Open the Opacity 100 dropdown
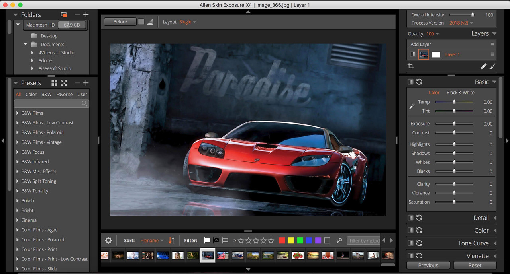Viewport: 510px width, 274px height. (432, 34)
